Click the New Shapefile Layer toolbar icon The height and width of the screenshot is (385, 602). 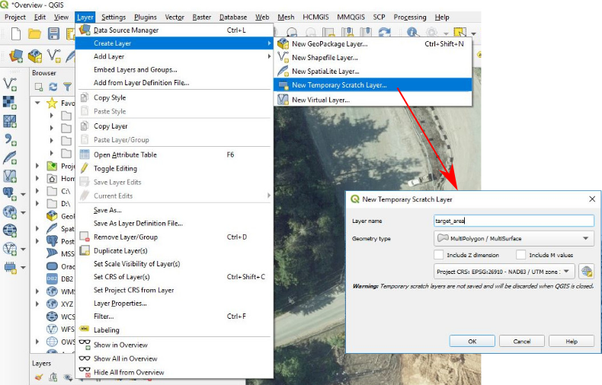pyautogui.click(x=54, y=56)
